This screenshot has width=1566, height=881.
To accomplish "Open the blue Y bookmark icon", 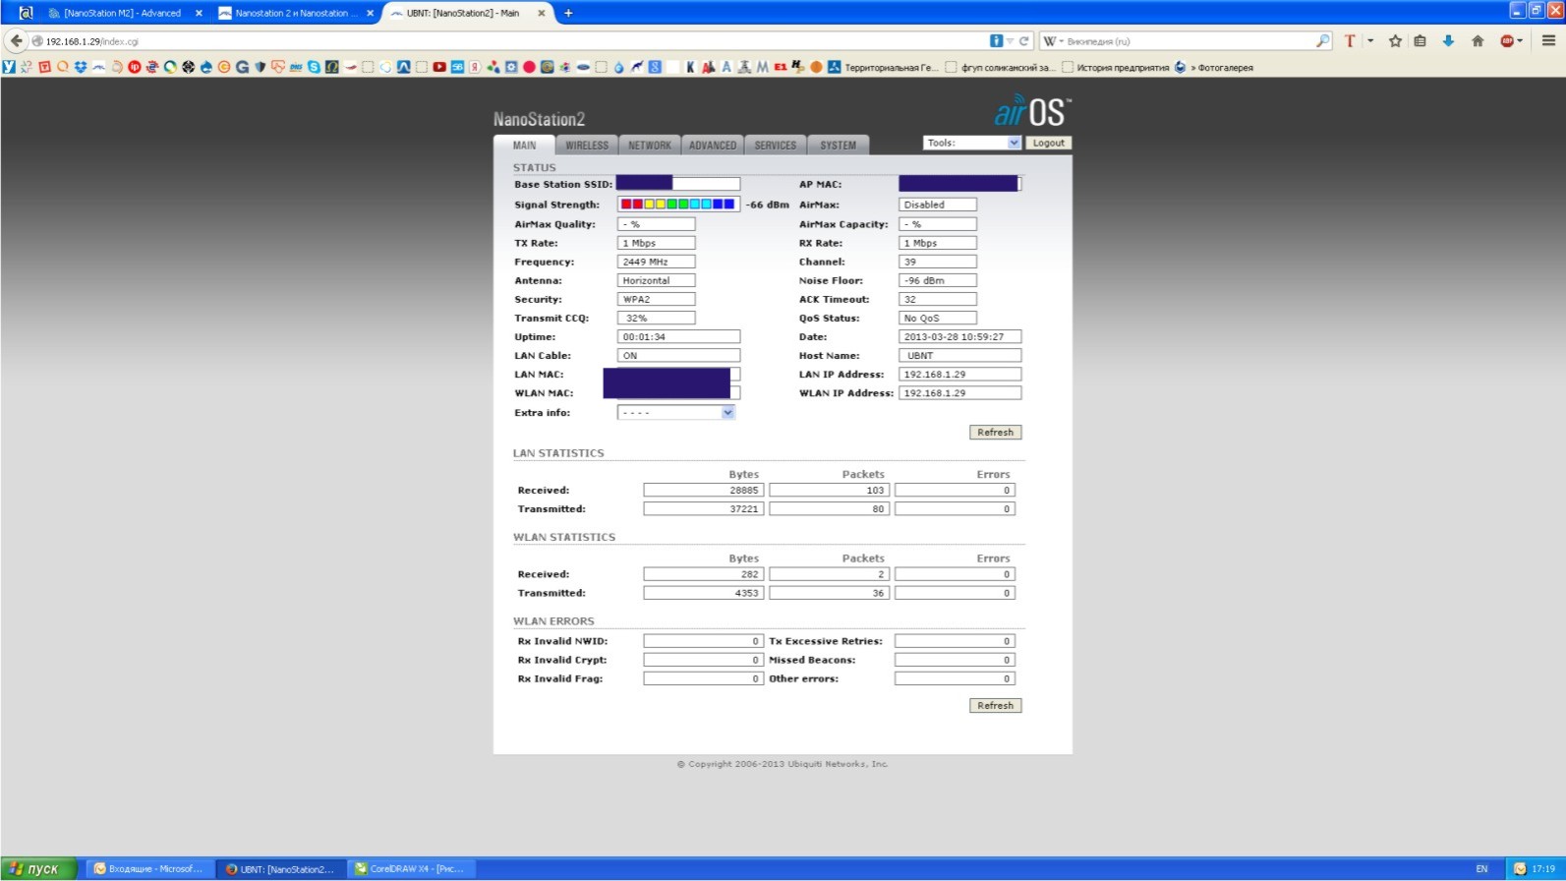I will (x=9, y=67).
